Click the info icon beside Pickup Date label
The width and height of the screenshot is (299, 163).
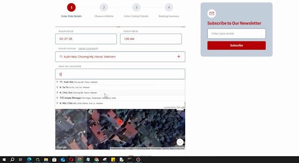point(72,31)
